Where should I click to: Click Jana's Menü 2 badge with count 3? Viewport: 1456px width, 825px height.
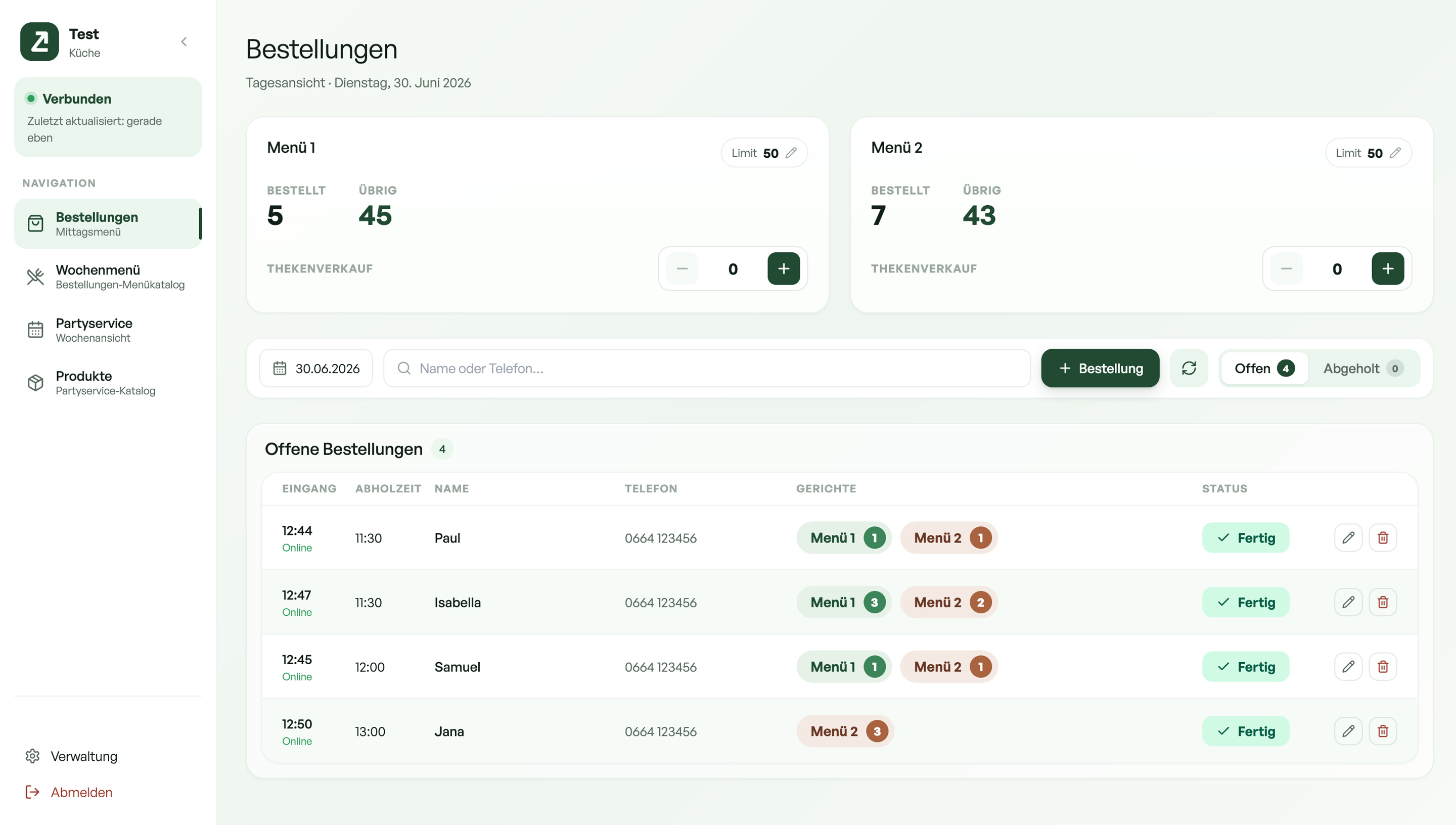coord(845,731)
